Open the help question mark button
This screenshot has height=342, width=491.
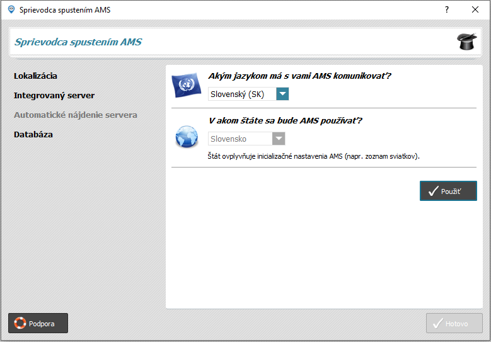pyautogui.click(x=447, y=9)
